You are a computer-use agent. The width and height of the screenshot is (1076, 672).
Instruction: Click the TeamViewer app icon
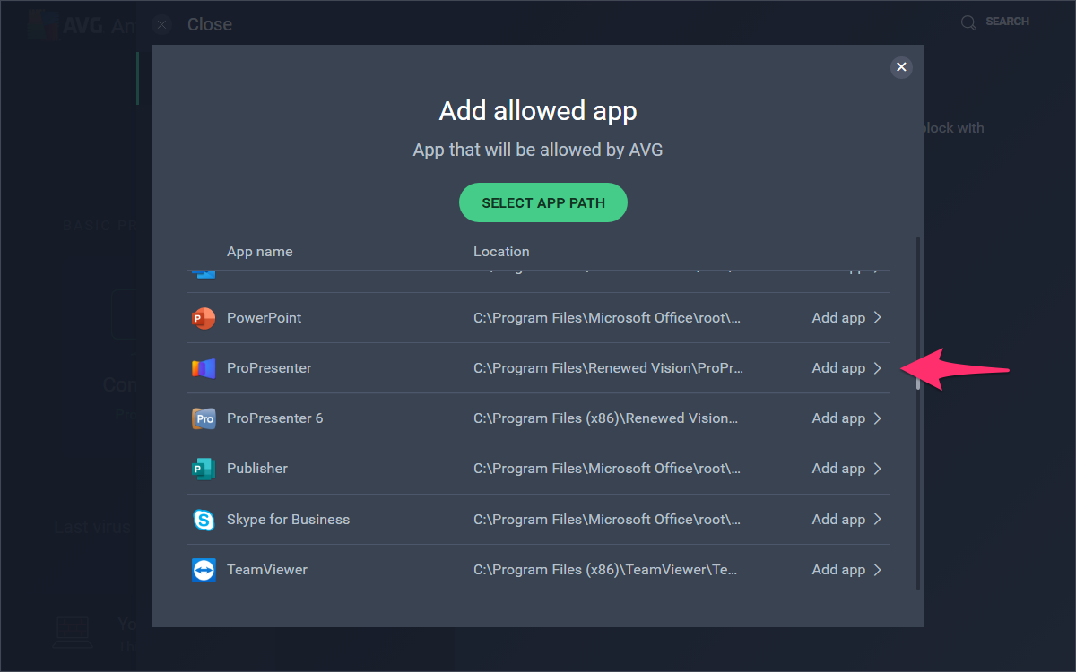coord(204,570)
